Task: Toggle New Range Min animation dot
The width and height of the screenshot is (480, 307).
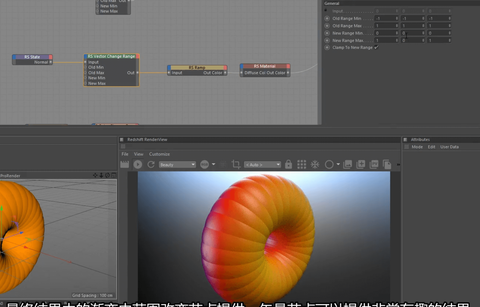Action: click(x=327, y=33)
